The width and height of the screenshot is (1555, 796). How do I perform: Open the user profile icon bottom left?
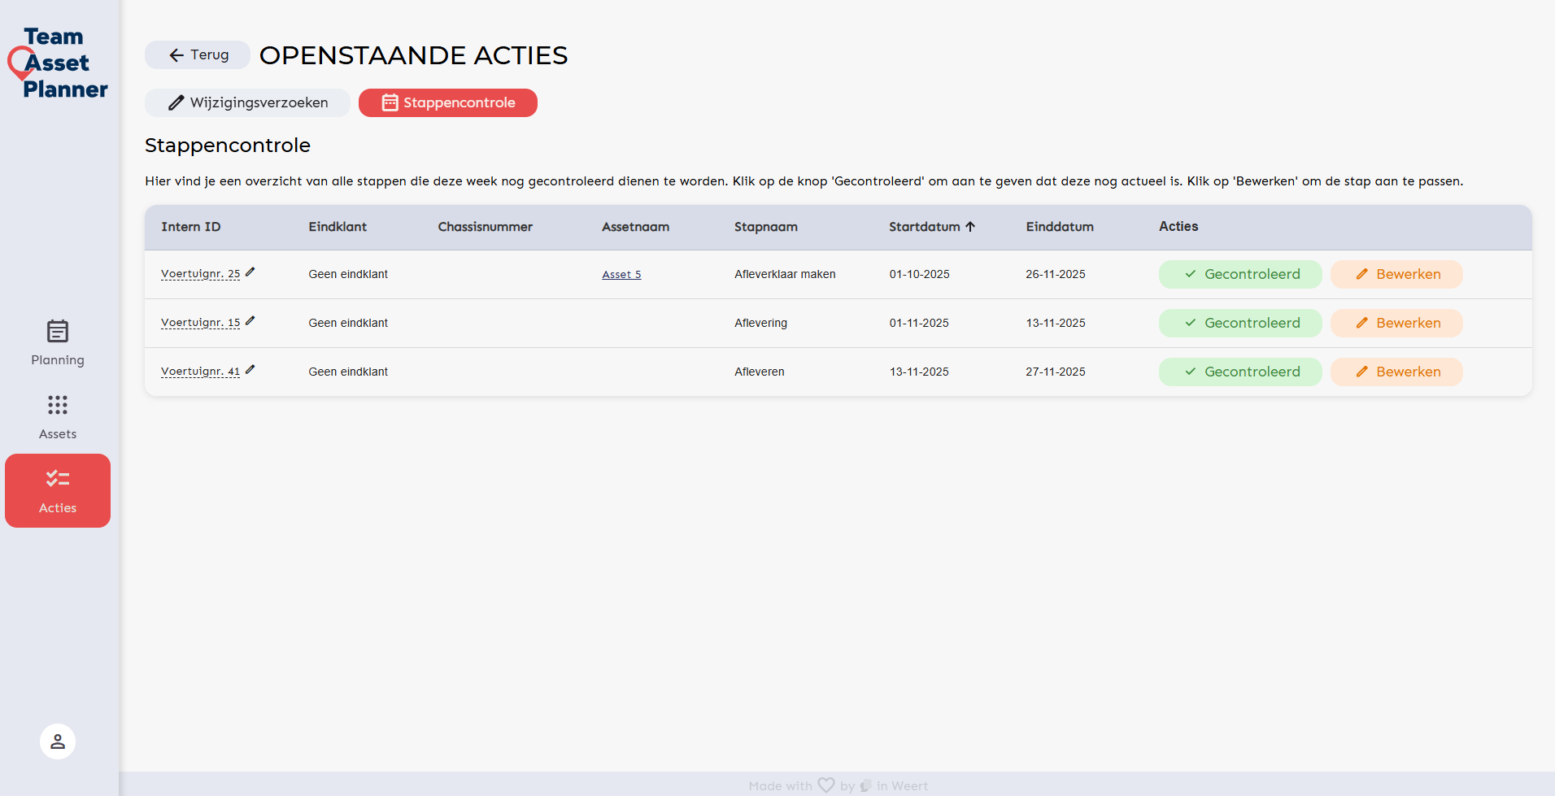[57, 741]
